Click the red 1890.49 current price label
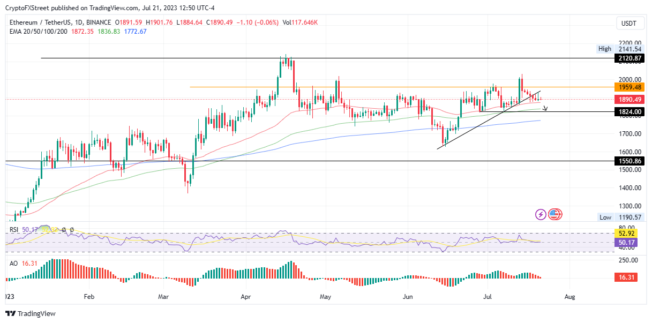 [x=625, y=99]
